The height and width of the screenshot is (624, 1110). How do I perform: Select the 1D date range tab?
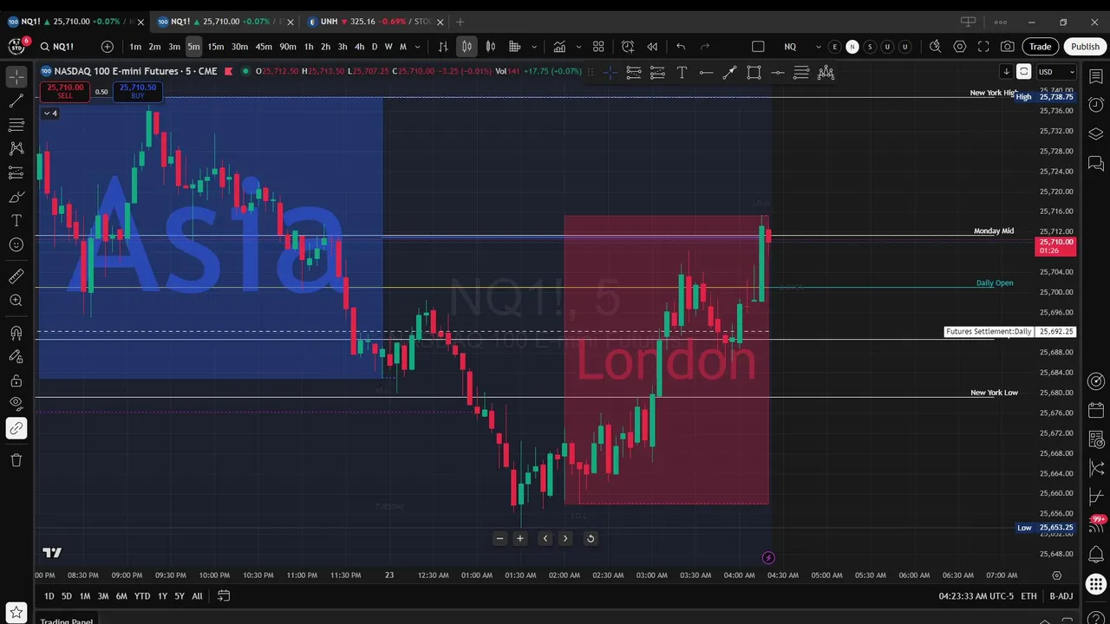click(x=49, y=595)
